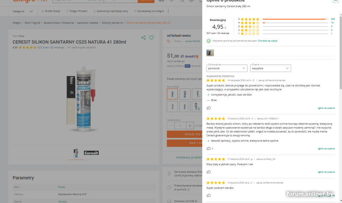This screenshot has width=342, height=203.
Task: Add product to favorites with heart icon
Action: pyautogui.click(x=151, y=38)
